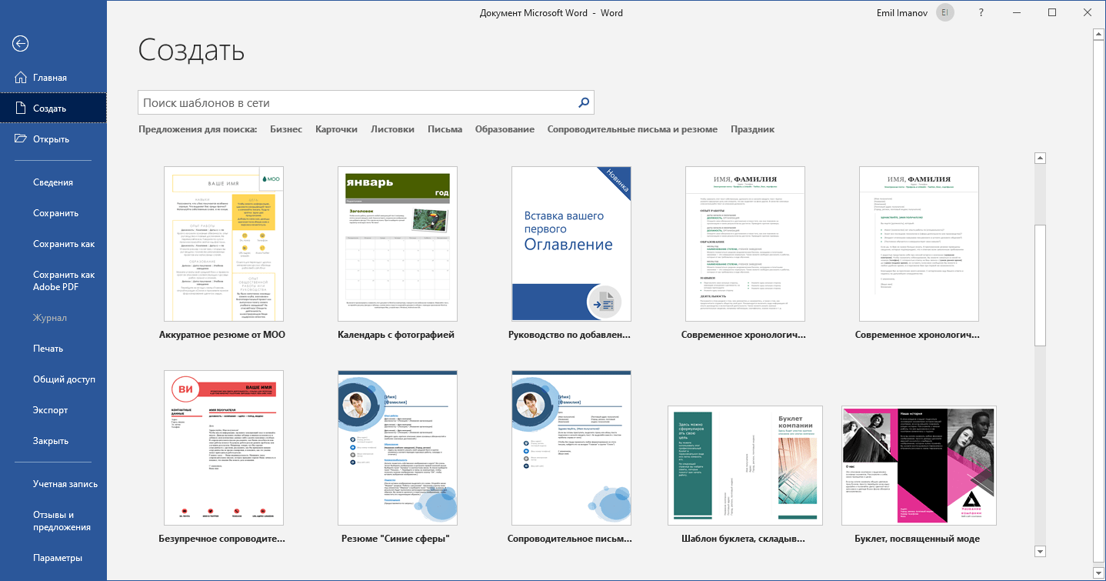Open Параметры in sidebar
The height and width of the screenshot is (581, 1106).
[x=58, y=558]
